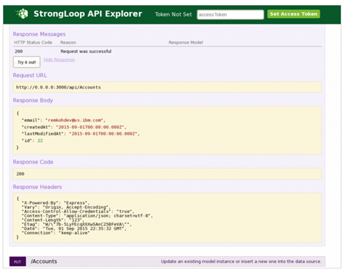Click the "Access-Control-Allow-Credentials" header line
The image size is (346, 271).
pyautogui.click(x=78, y=211)
